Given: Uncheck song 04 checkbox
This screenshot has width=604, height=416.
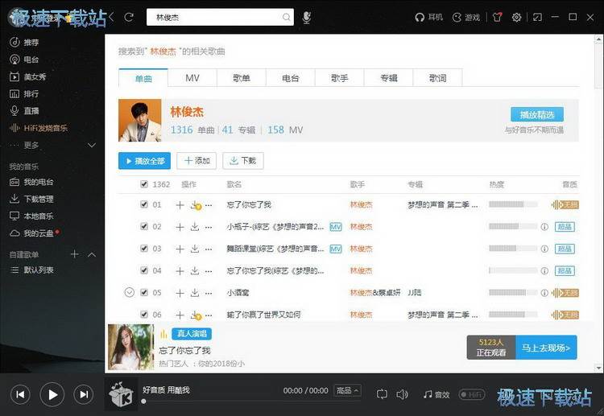Looking at the screenshot, I should (144, 270).
